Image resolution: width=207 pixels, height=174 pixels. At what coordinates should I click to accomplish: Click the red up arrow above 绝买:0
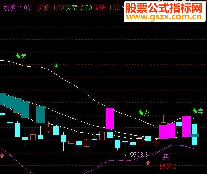point(148,163)
